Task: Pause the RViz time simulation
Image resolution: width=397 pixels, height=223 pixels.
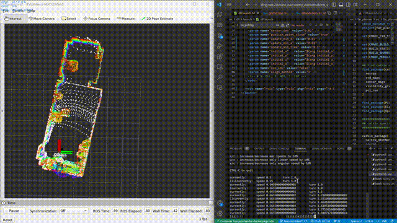Action: click(x=14, y=211)
